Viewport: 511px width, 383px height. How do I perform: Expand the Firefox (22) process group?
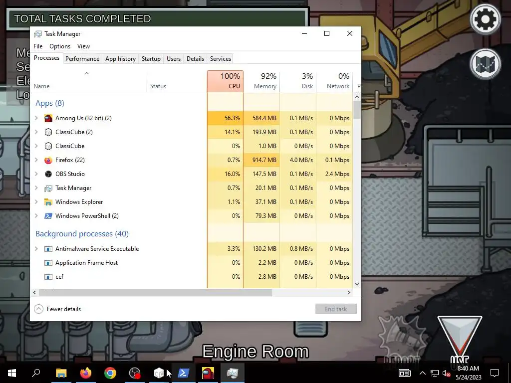[x=36, y=160]
